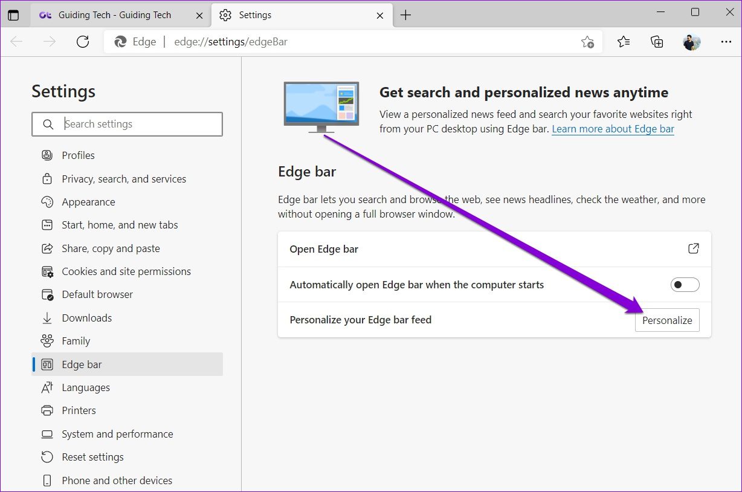Add this page to favorites star

tap(587, 42)
